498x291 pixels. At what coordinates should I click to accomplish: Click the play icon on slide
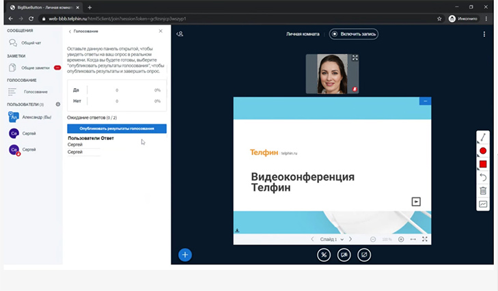[x=416, y=202]
